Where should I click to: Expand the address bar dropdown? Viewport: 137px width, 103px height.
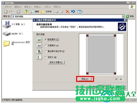123,16
